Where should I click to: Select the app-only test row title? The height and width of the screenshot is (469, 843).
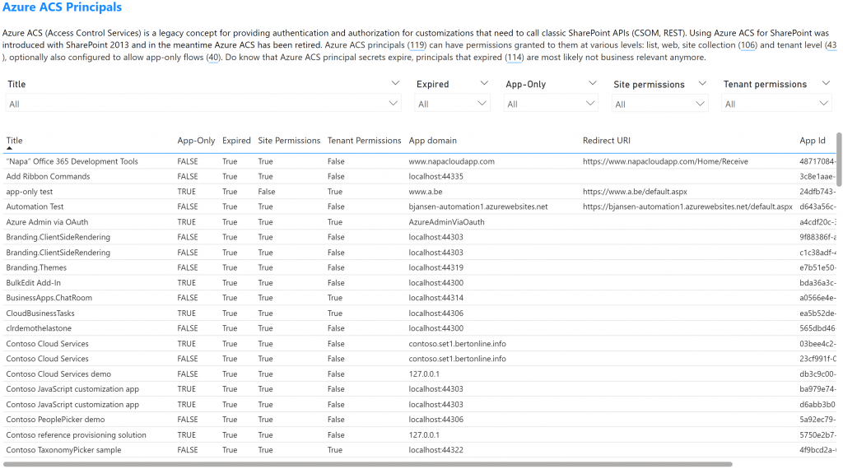pyautogui.click(x=30, y=191)
